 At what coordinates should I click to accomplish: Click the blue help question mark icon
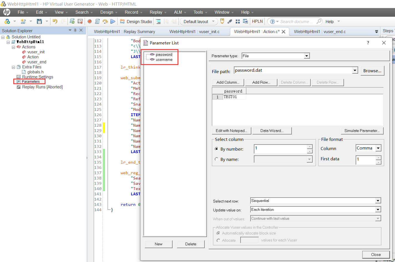[273, 21]
